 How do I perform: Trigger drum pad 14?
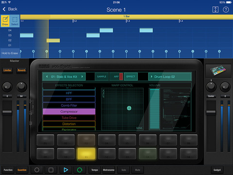click(148, 154)
